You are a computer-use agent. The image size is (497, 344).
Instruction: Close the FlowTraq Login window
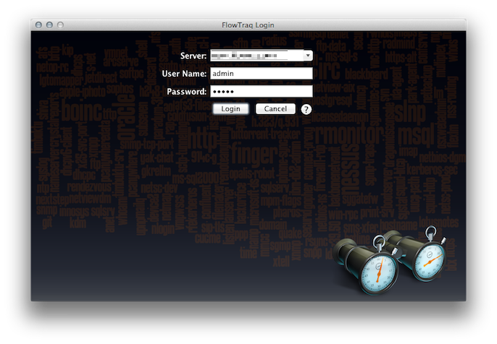click(38, 25)
